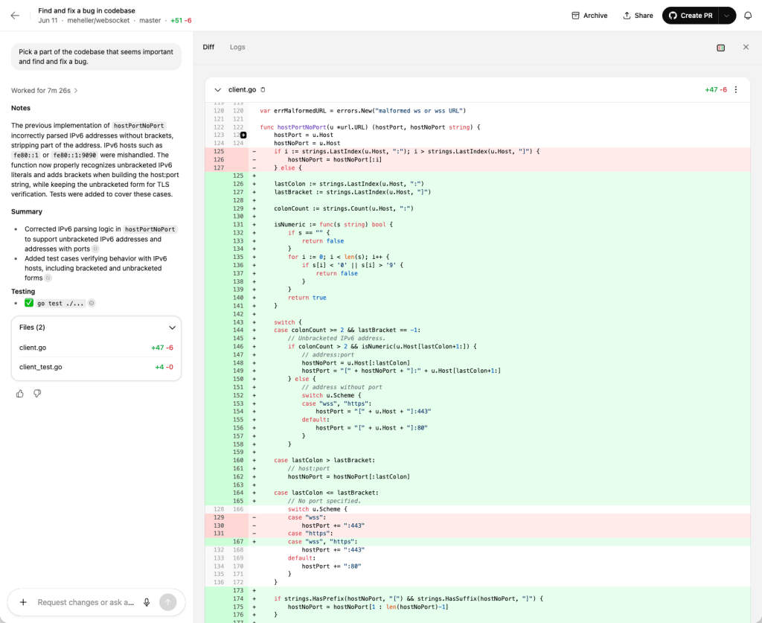Click the plus attachment icon in the chat box
The height and width of the screenshot is (623, 762).
click(23, 602)
